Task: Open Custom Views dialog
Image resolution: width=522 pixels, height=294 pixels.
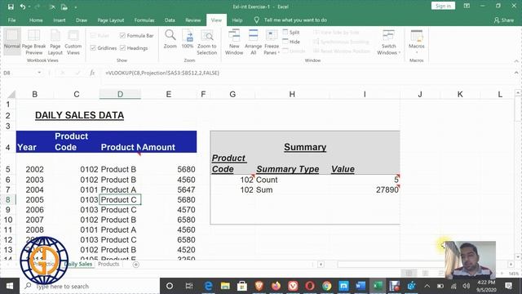Action: [73, 42]
